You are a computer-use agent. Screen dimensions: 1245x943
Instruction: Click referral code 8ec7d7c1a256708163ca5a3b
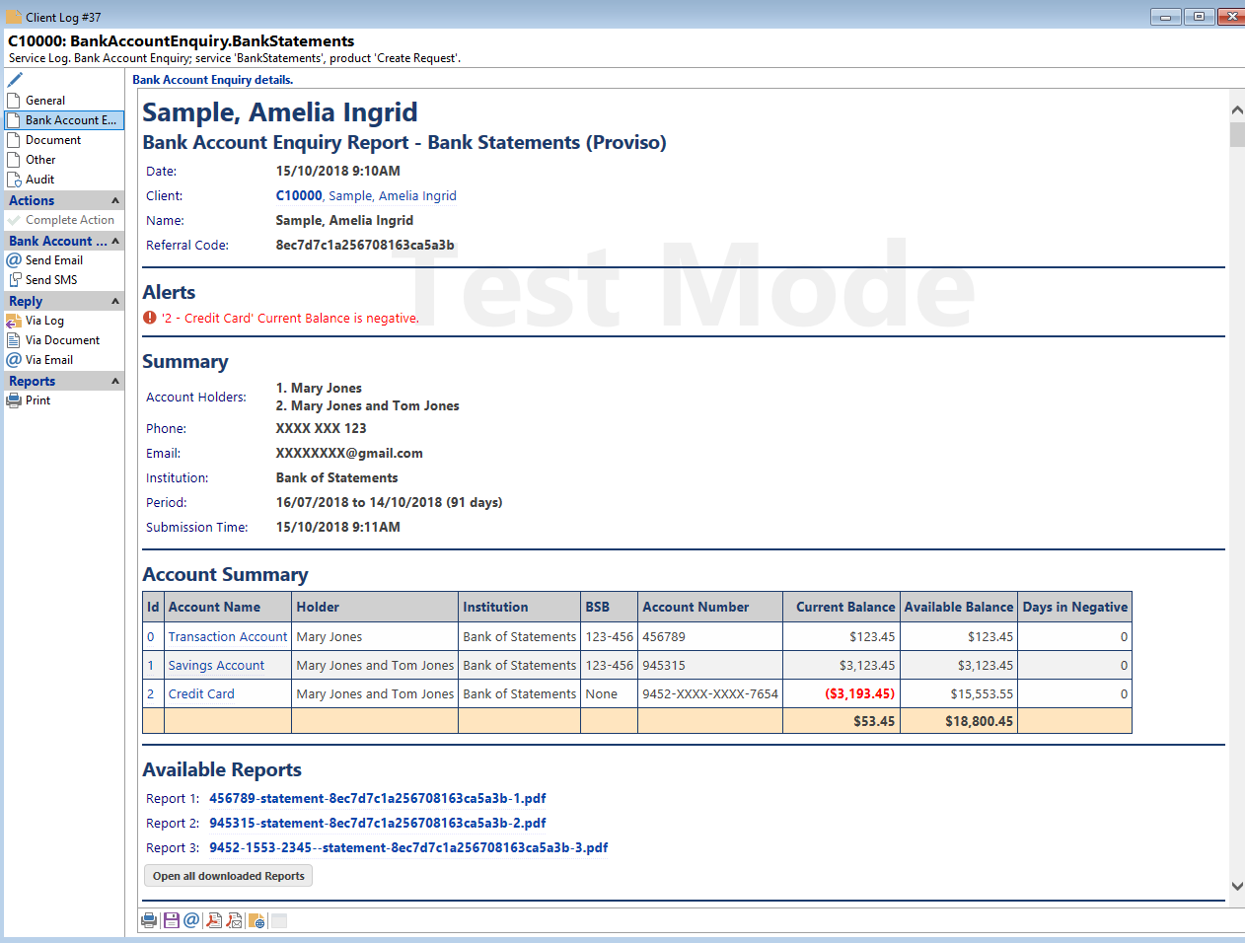point(365,245)
